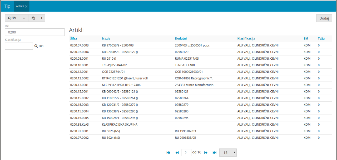Go to the first page of results
Image resolution: width=337 pixels, height=160 pixels.
(168, 153)
